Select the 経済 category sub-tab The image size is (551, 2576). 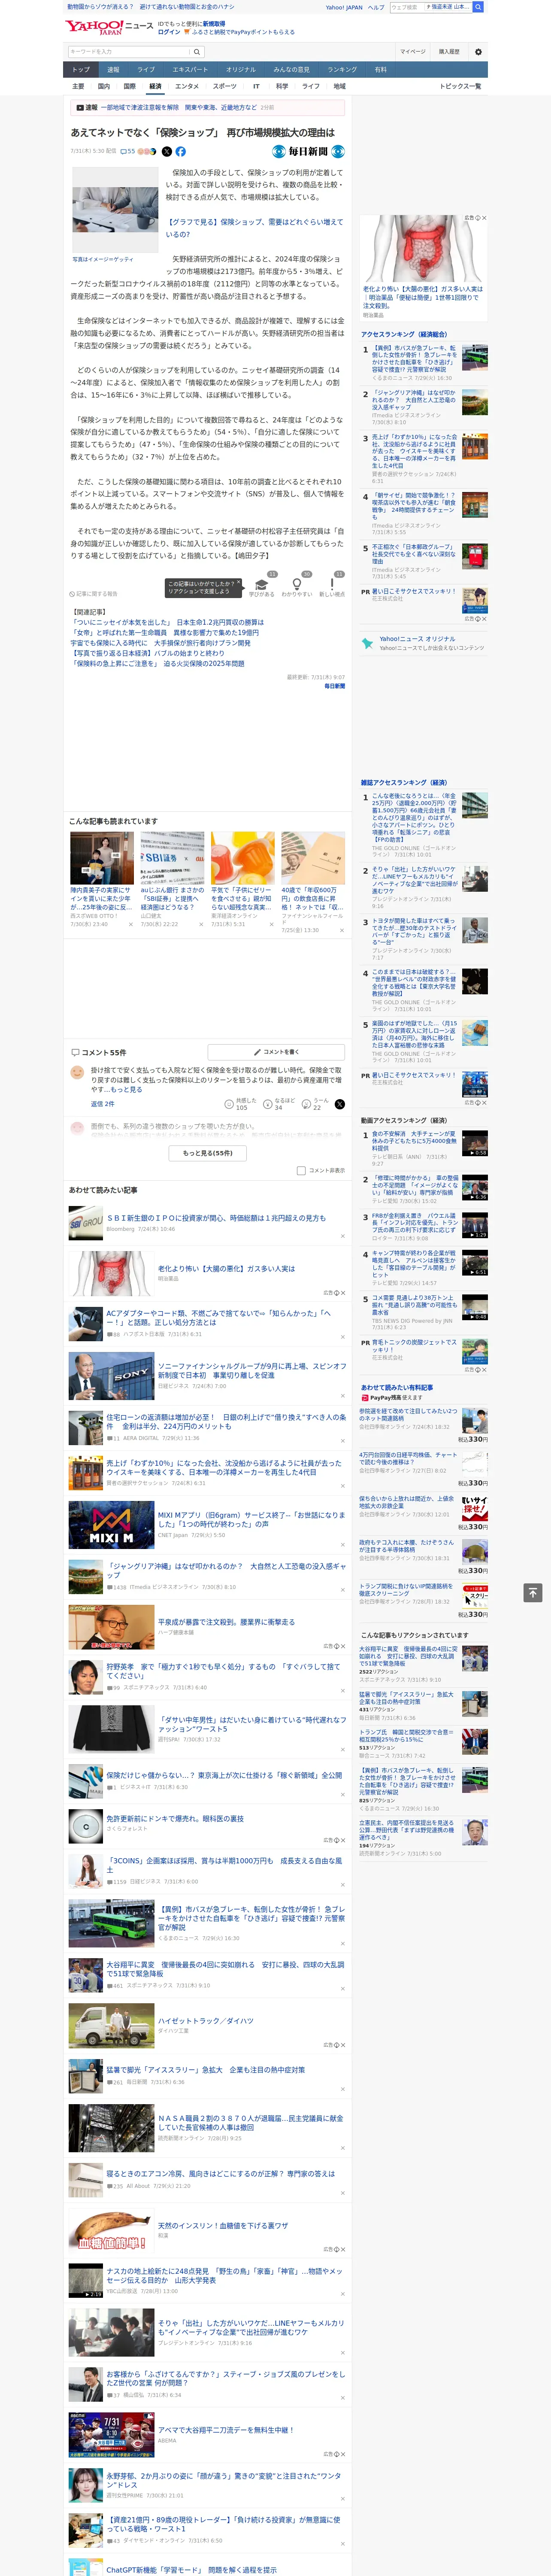pyautogui.click(x=155, y=87)
